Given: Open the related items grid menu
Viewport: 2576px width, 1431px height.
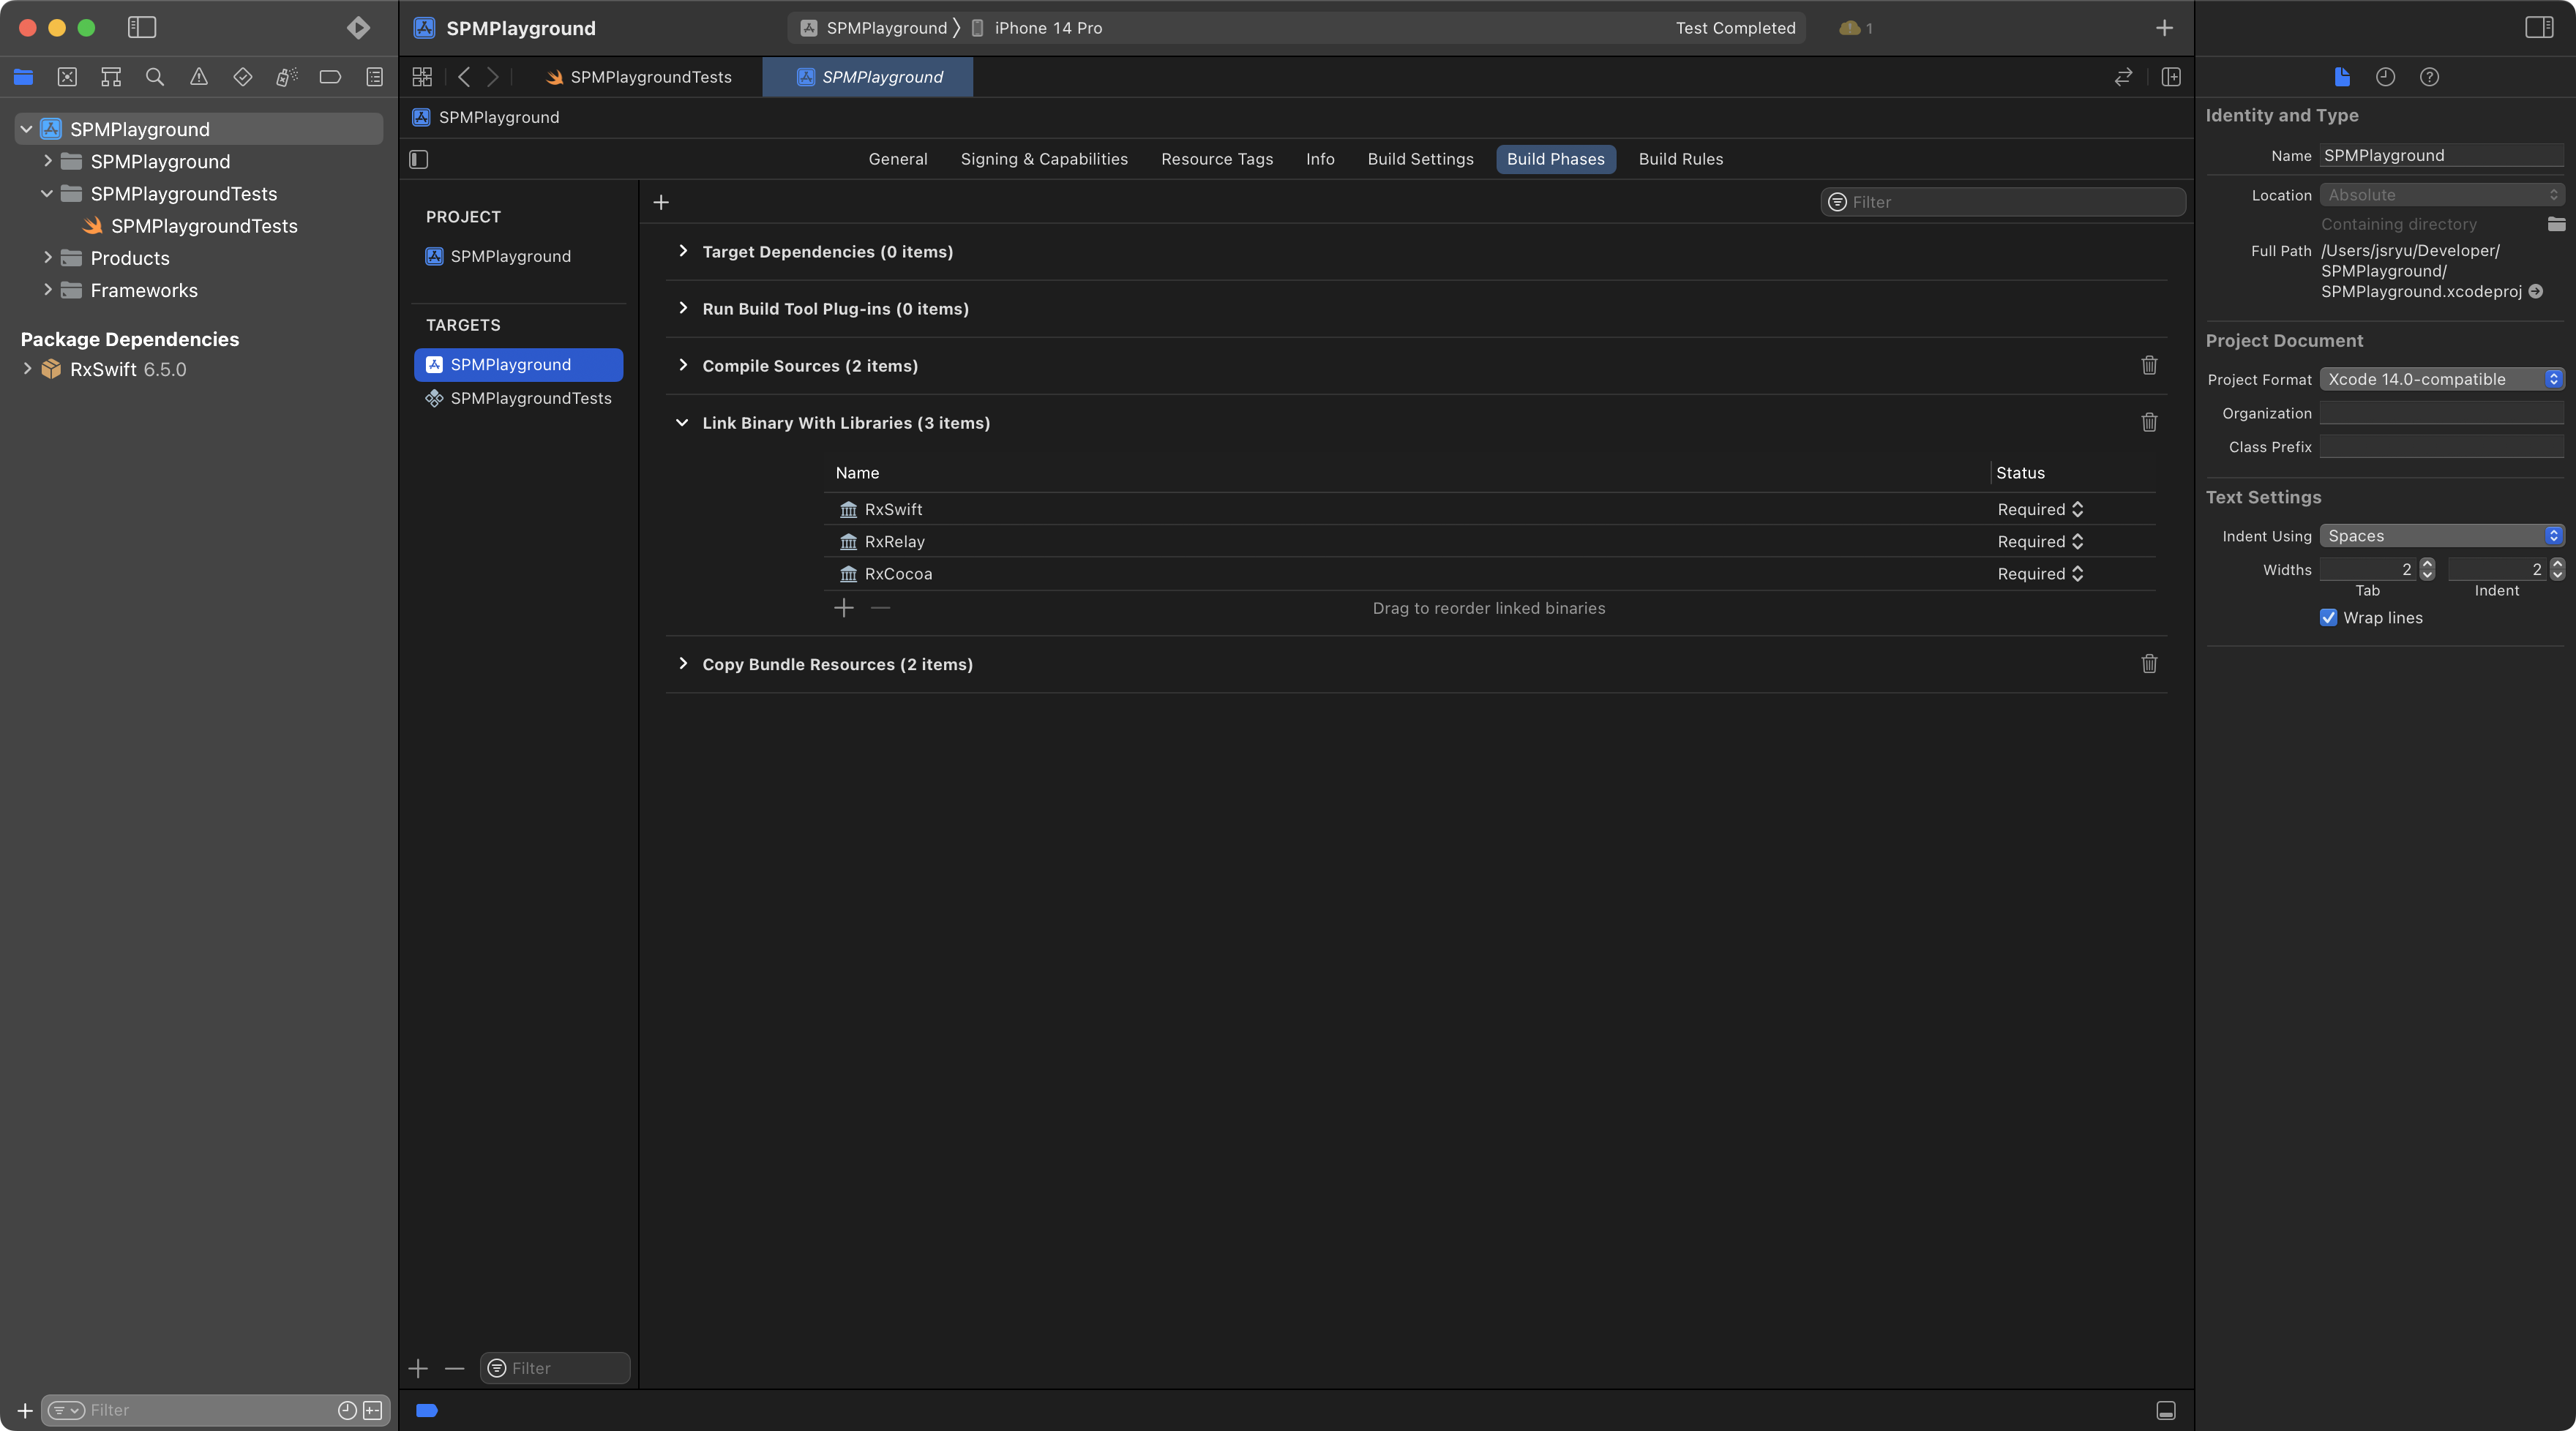Looking at the screenshot, I should pos(422,77).
